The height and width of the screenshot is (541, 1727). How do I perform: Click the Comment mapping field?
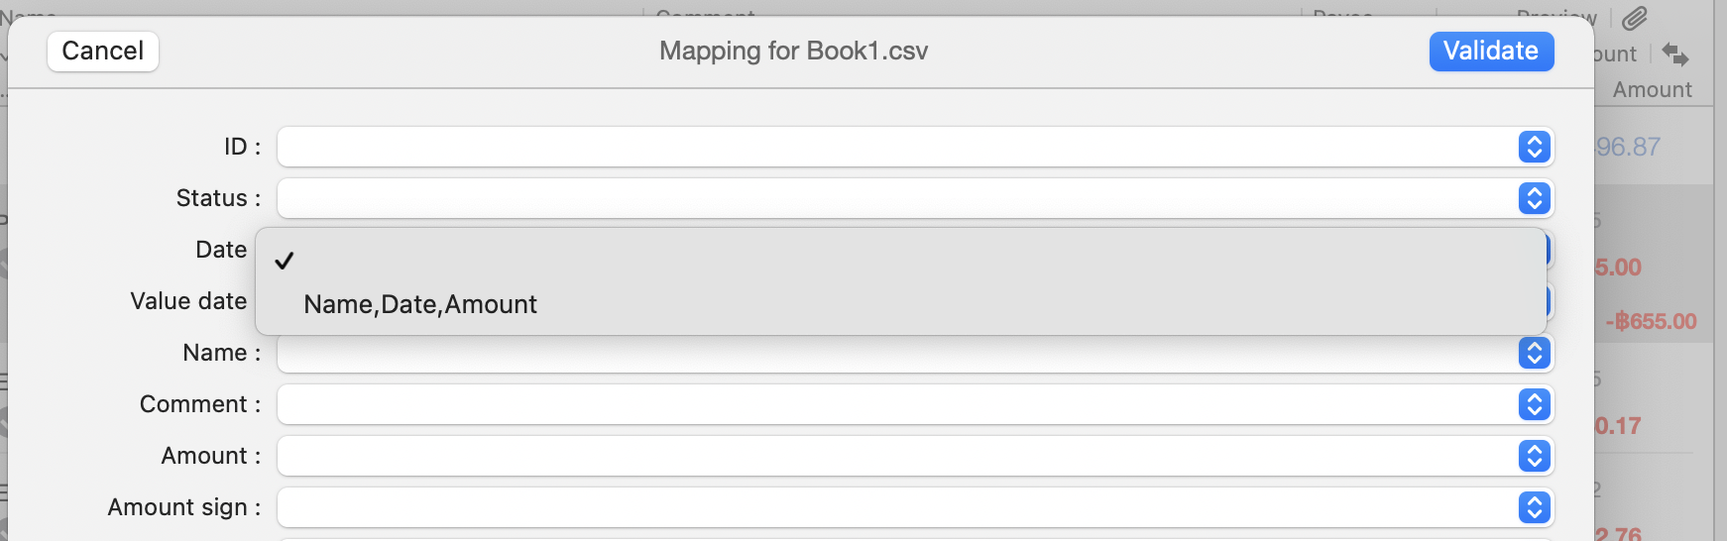pyautogui.click(x=915, y=404)
